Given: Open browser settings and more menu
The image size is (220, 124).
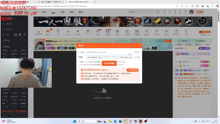Looking at the screenshot, I should point(213,6).
